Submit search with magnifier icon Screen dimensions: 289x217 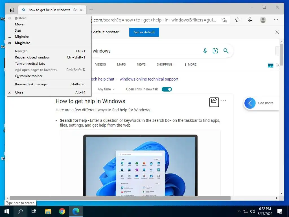tap(226, 51)
